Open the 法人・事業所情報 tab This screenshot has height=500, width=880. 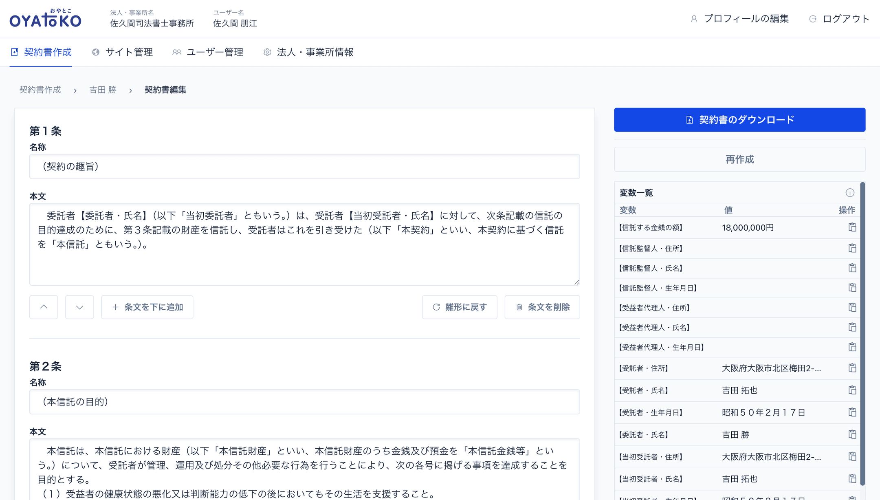point(308,52)
